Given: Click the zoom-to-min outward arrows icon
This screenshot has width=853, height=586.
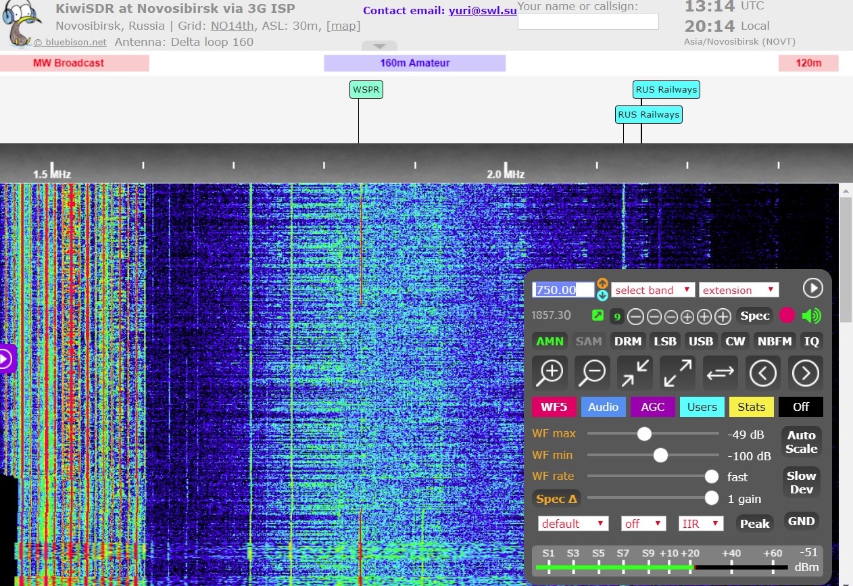Looking at the screenshot, I should click(677, 372).
